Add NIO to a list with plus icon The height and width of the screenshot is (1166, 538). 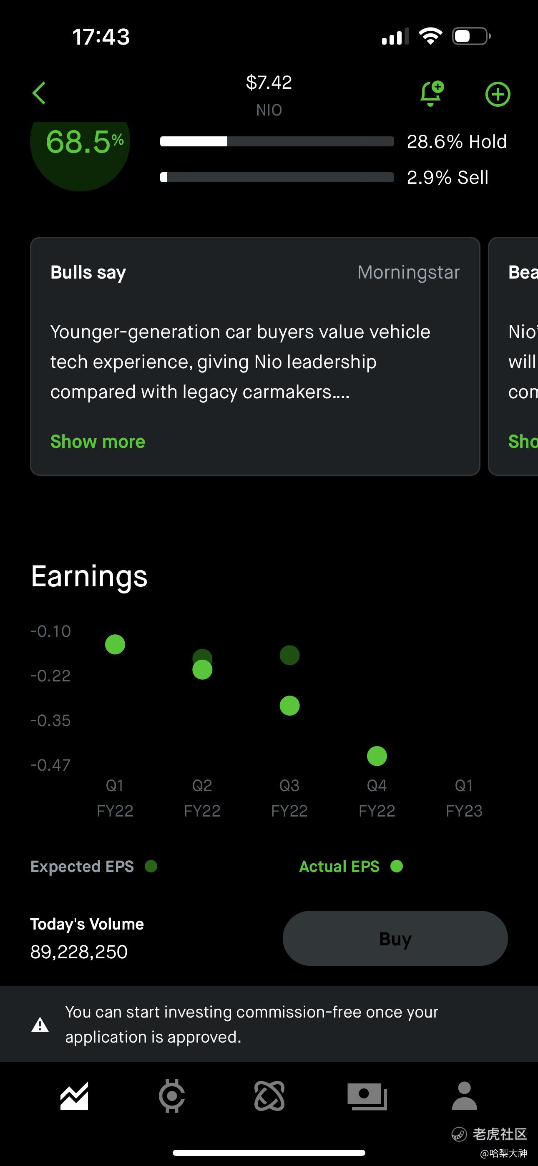tap(498, 94)
